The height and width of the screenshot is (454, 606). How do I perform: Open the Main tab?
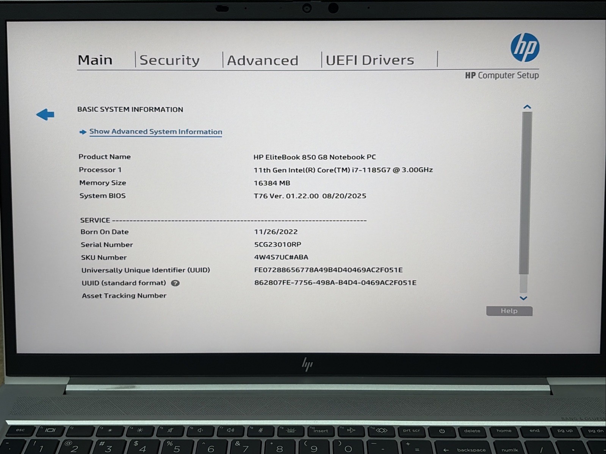[95, 60]
